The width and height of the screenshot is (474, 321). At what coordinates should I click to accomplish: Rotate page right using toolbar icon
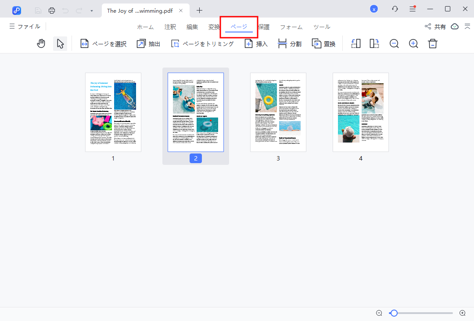click(x=374, y=44)
